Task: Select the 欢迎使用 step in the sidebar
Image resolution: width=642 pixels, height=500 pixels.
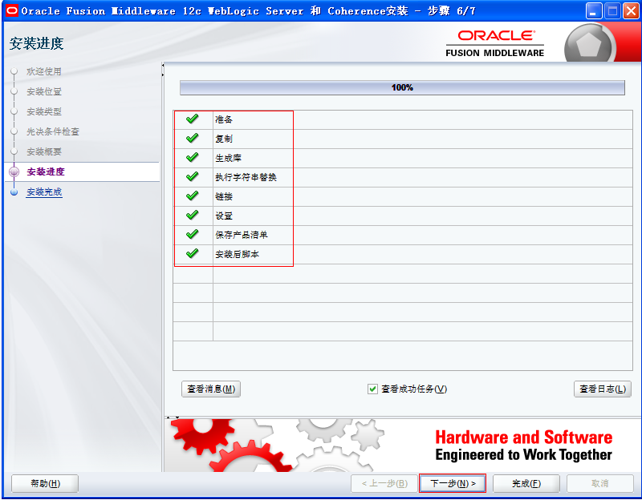Action: (x=44, y=71)
